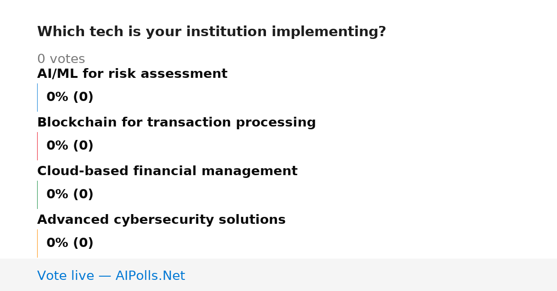The width and height of the screenshot is (557, 291).
Task: Click the 0% result under Blockchain option
Action: pyautogui.click(x=58, y=146)
